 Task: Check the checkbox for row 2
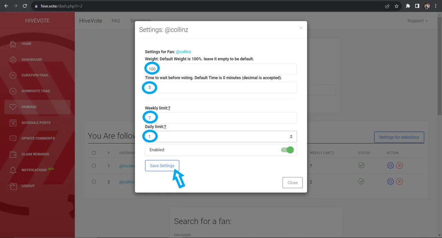point(94,182)
